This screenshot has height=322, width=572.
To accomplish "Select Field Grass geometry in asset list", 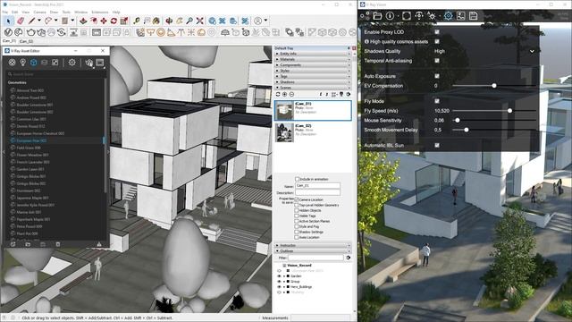I will pos(55,148).
